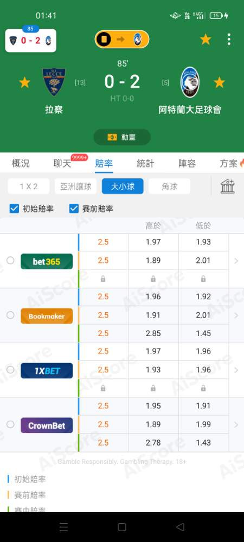Tap the Lecce club crest

click(54, 82)
